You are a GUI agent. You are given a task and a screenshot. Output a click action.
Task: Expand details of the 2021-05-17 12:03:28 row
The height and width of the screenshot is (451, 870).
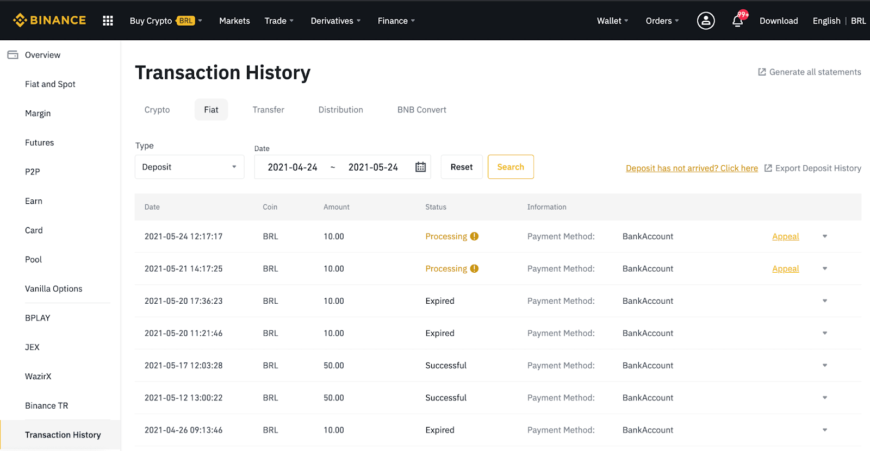(x=825, y=365)
